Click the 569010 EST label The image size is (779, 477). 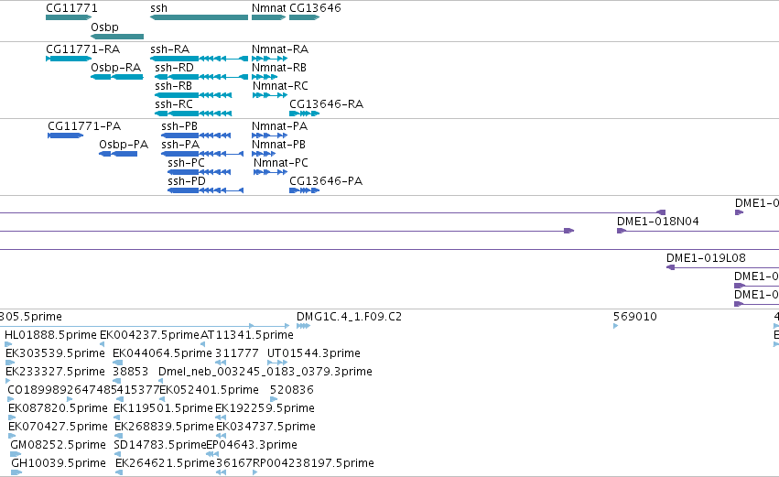(635, 317)
